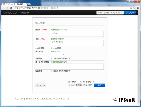Click the page icon beside the URL

pyautogui.click(x=15, y=8)
